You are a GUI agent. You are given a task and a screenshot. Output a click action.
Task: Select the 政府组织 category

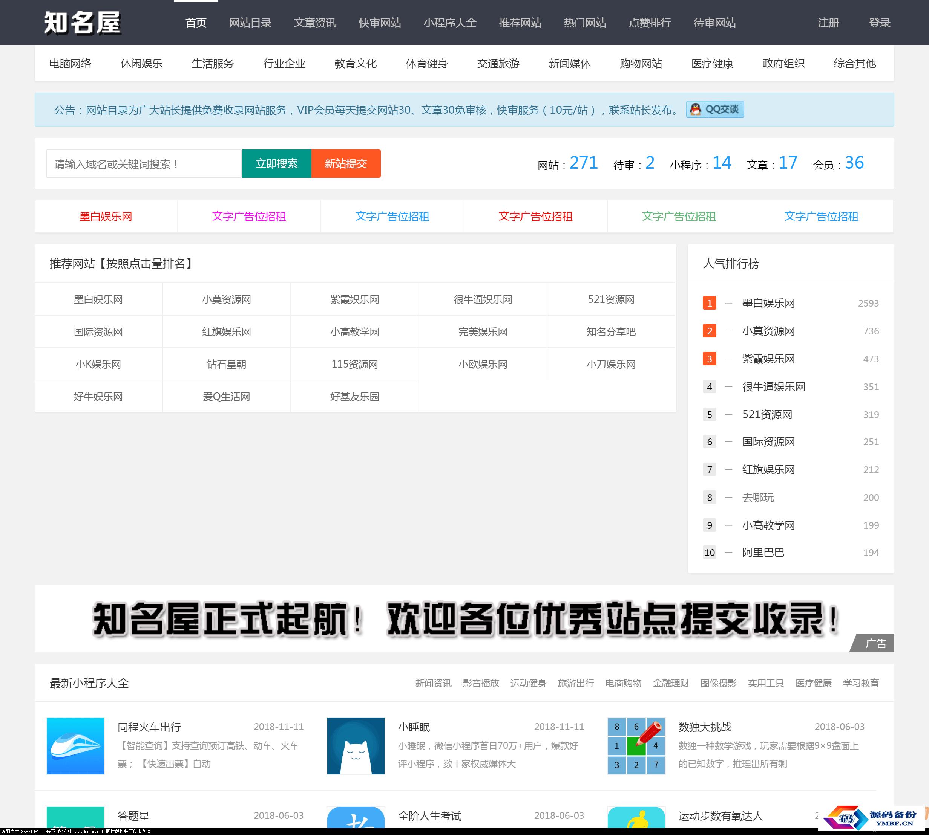pyautogui.click(x=783, y=63)
